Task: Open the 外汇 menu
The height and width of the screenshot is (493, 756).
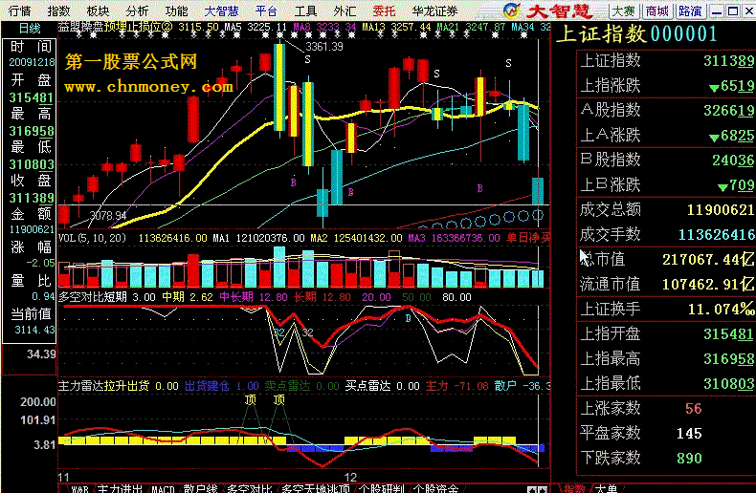Action: point(345,11)
